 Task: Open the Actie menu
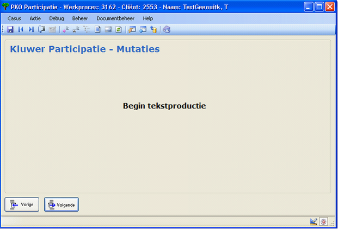tap(35, 18)
